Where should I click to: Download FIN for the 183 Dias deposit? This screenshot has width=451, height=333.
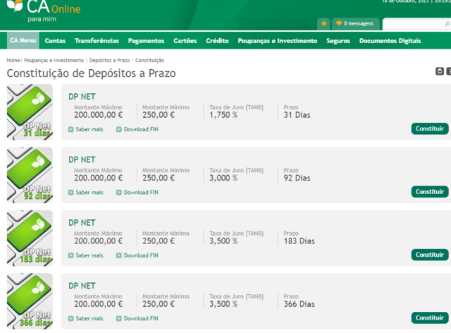point(137,255)
